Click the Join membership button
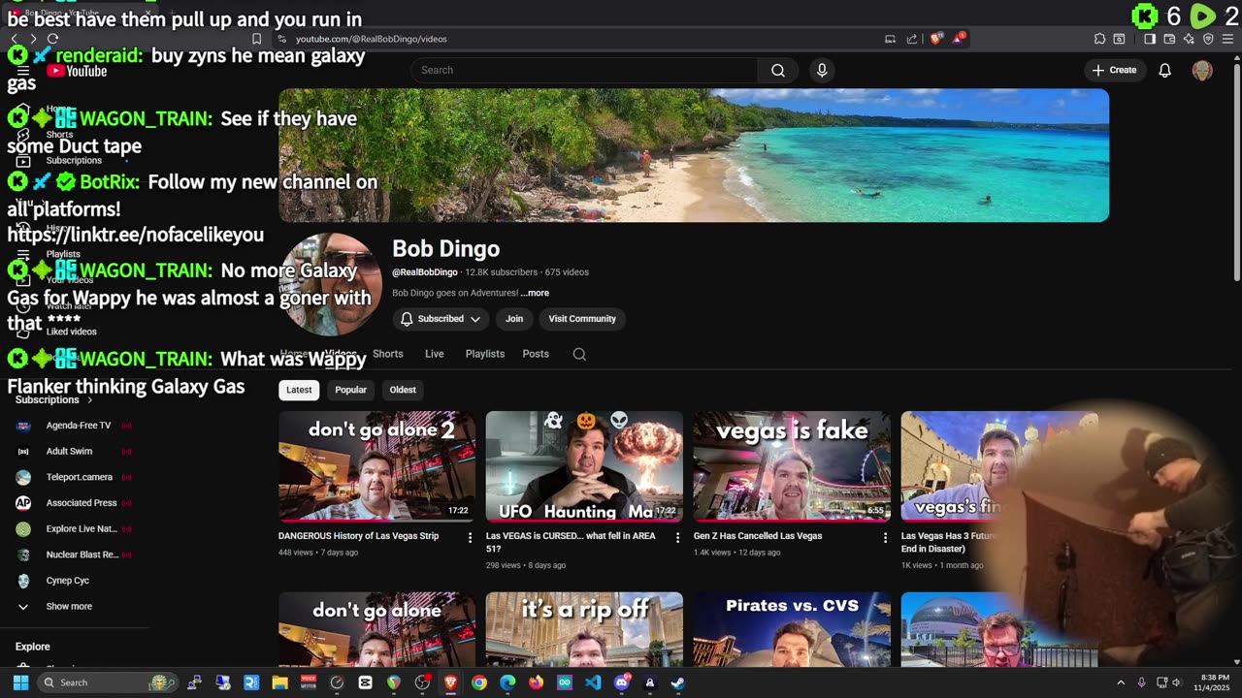This screenshot has height=698, width=1242. point(514,319)
